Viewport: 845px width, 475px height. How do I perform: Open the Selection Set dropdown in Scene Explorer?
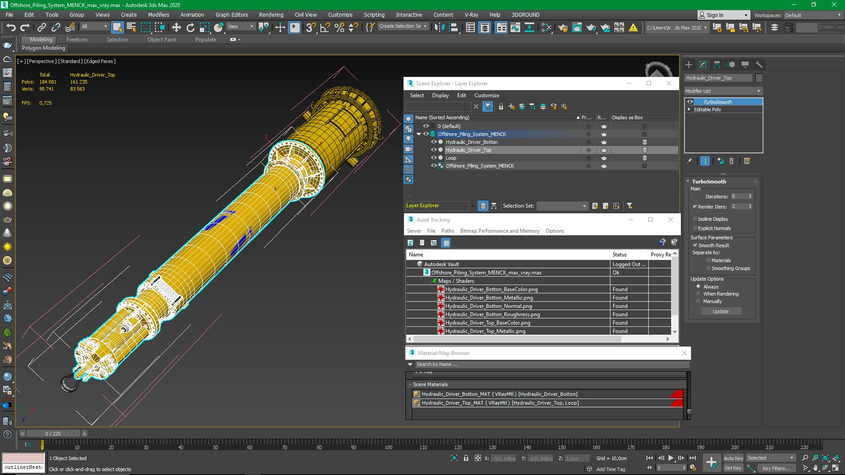pyautogui.click(x=562, y=206)
